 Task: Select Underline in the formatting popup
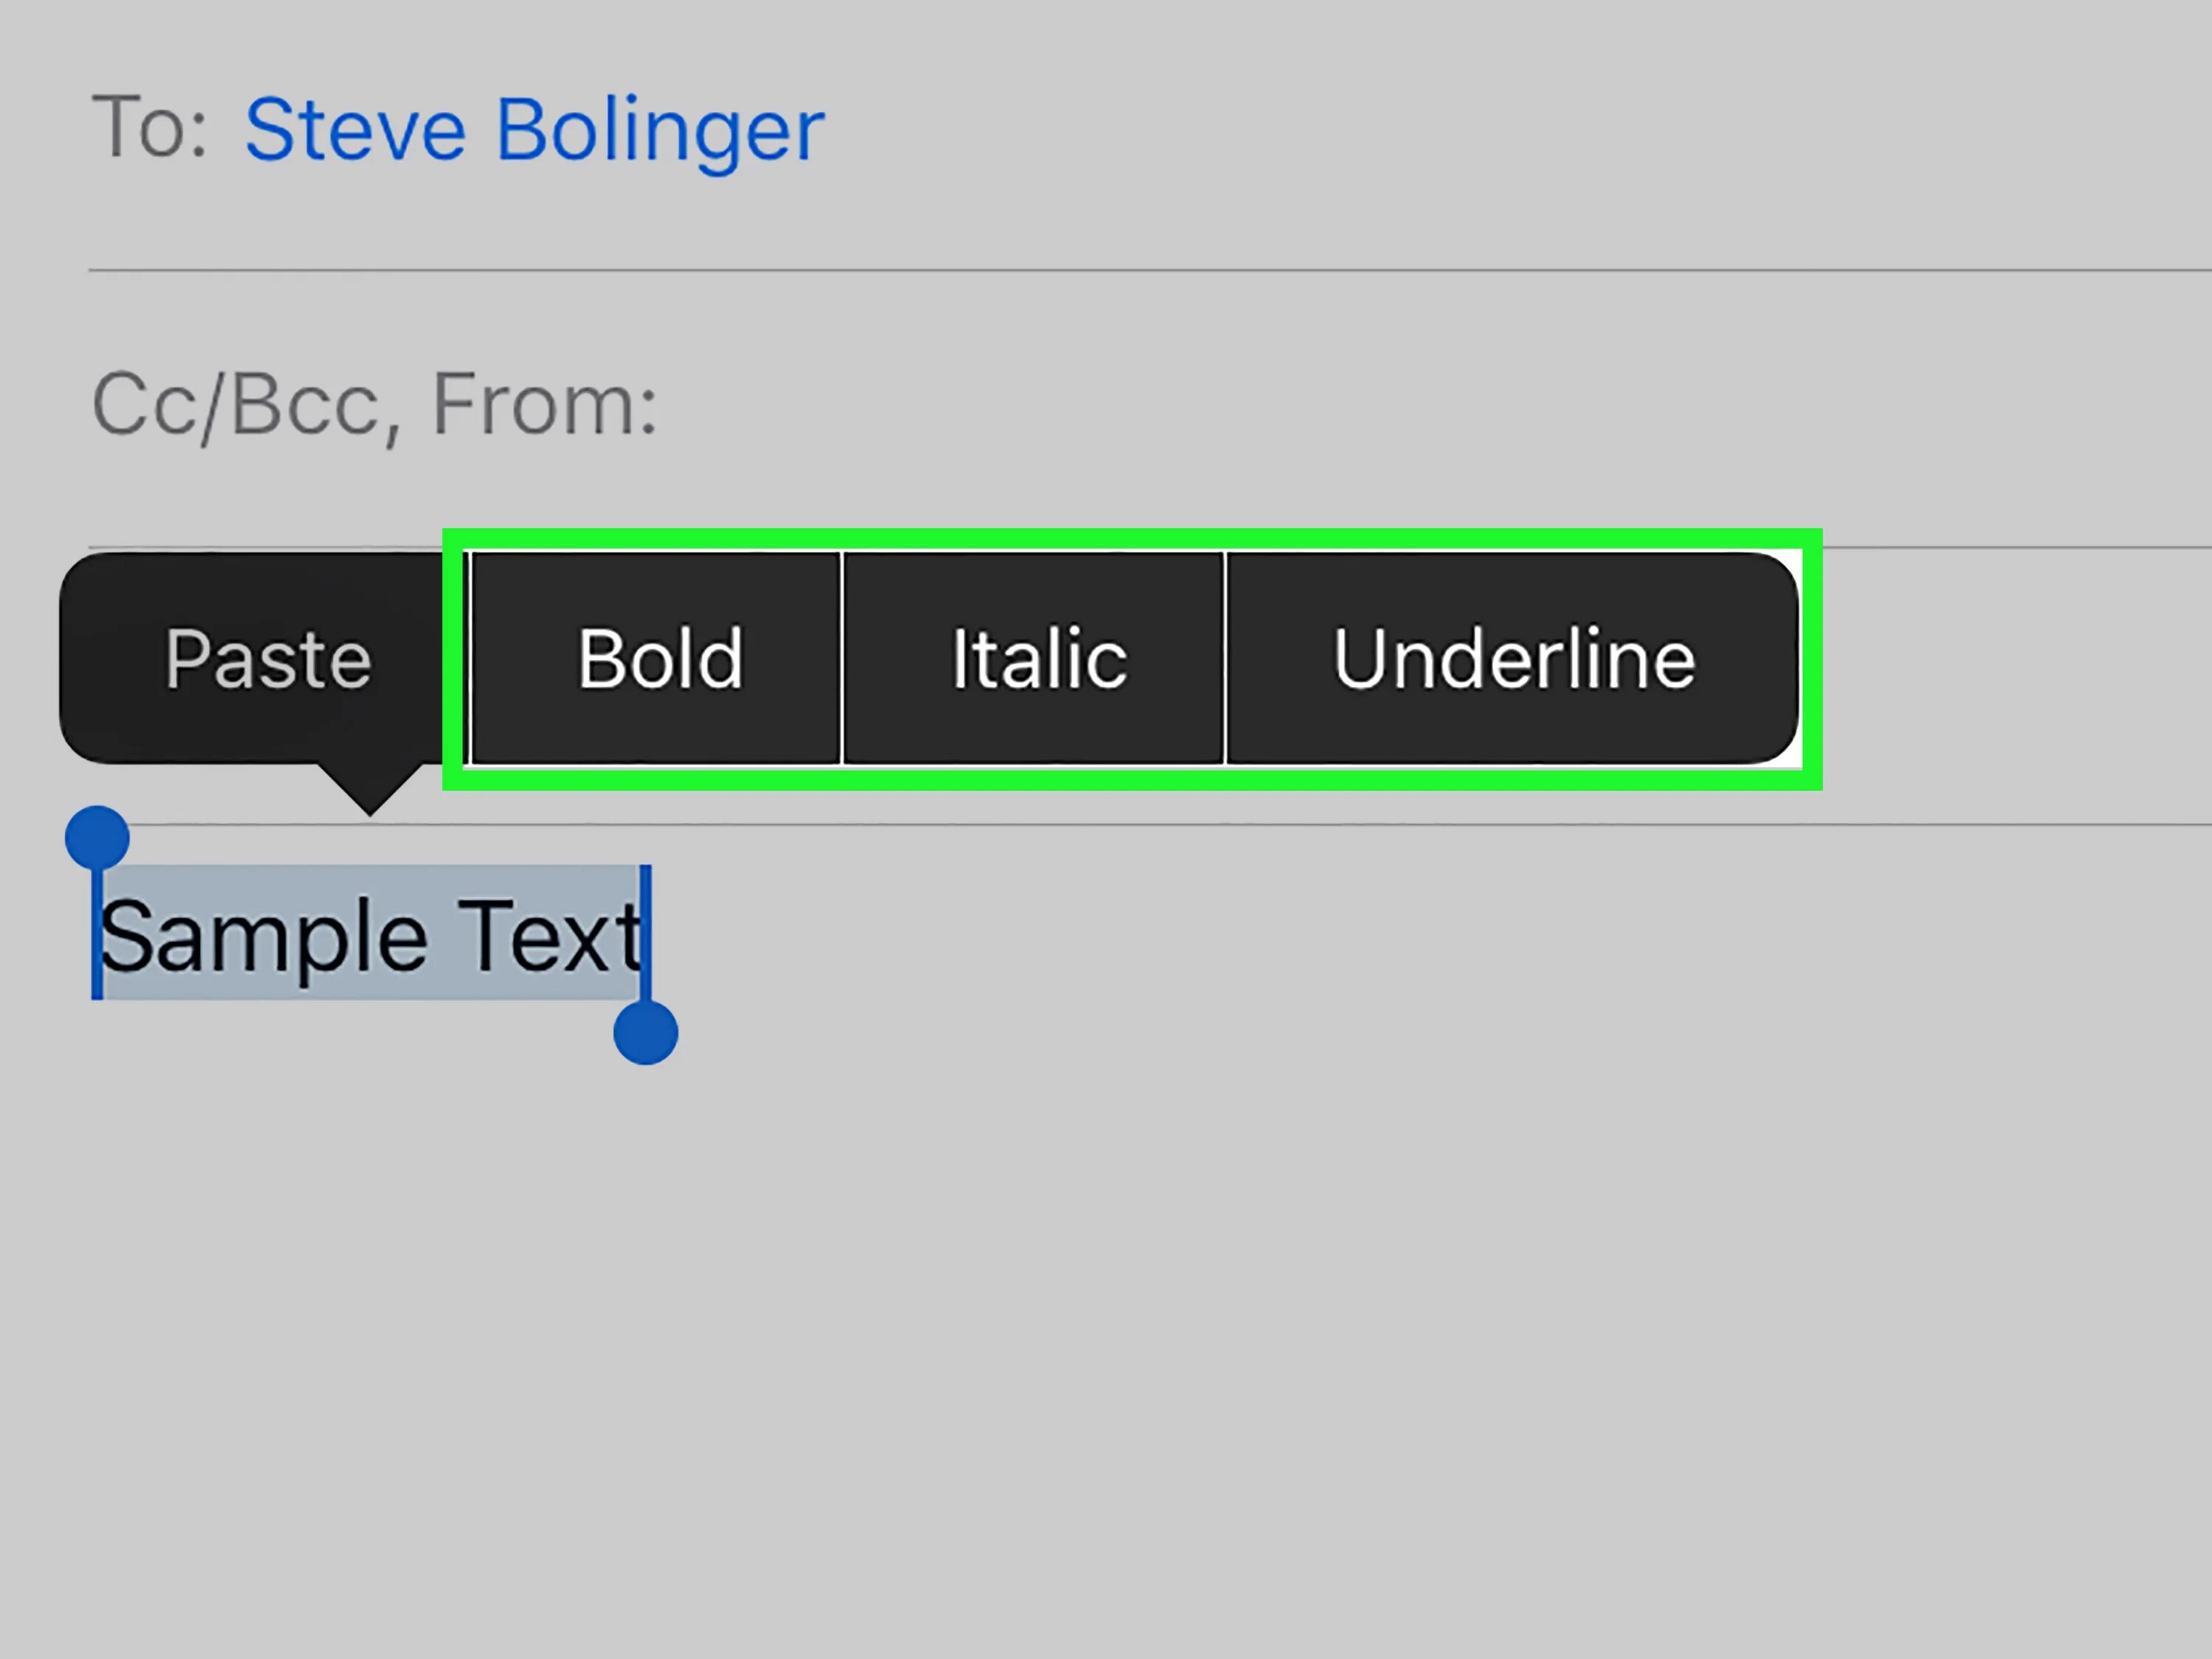point(1513,659)
